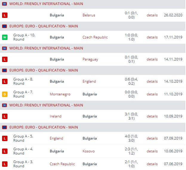Open details for Bulgaria vs England 0:6
The width and height of the screenshot is (186, 170).
pyautogui.click(x=152, y=81)
